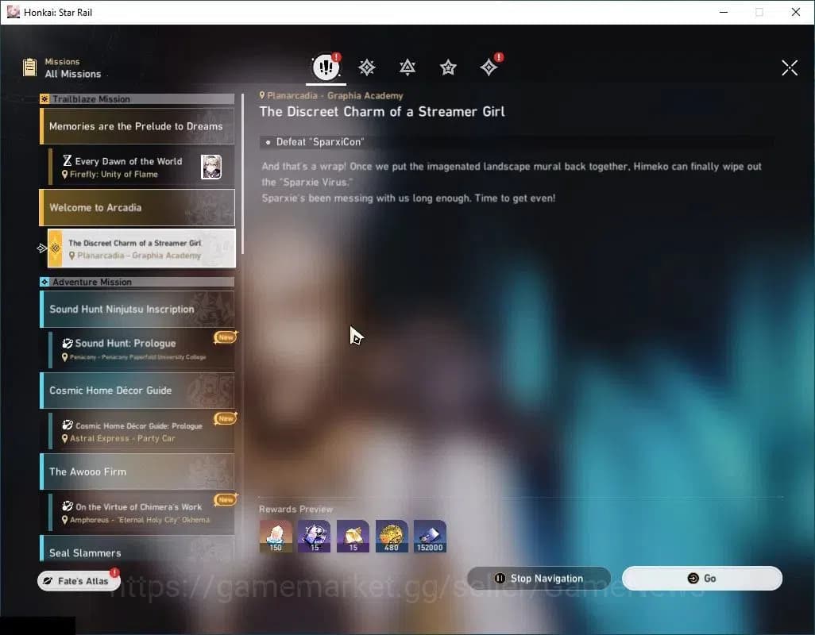This screenshot has height=635, width=815.
Task: Click the mission title in the details pane
Action: point(382,112)
